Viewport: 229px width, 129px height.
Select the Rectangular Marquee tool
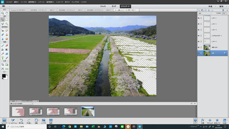(7, 20)
